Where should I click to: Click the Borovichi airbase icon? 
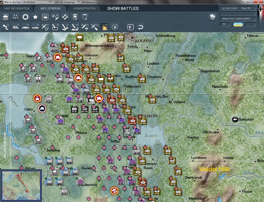pyautogui.click(x=235, y=120)
